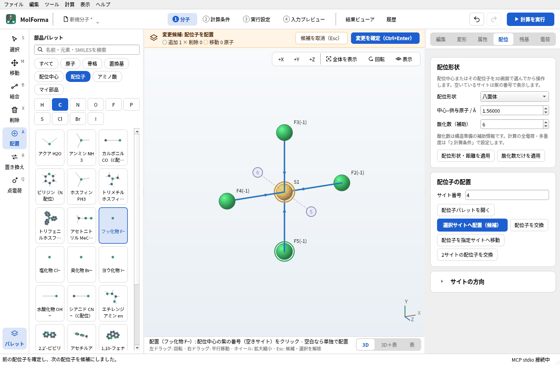Pick the 削除 trash tool
560x365 pixels.
click(x=15, y=114)
